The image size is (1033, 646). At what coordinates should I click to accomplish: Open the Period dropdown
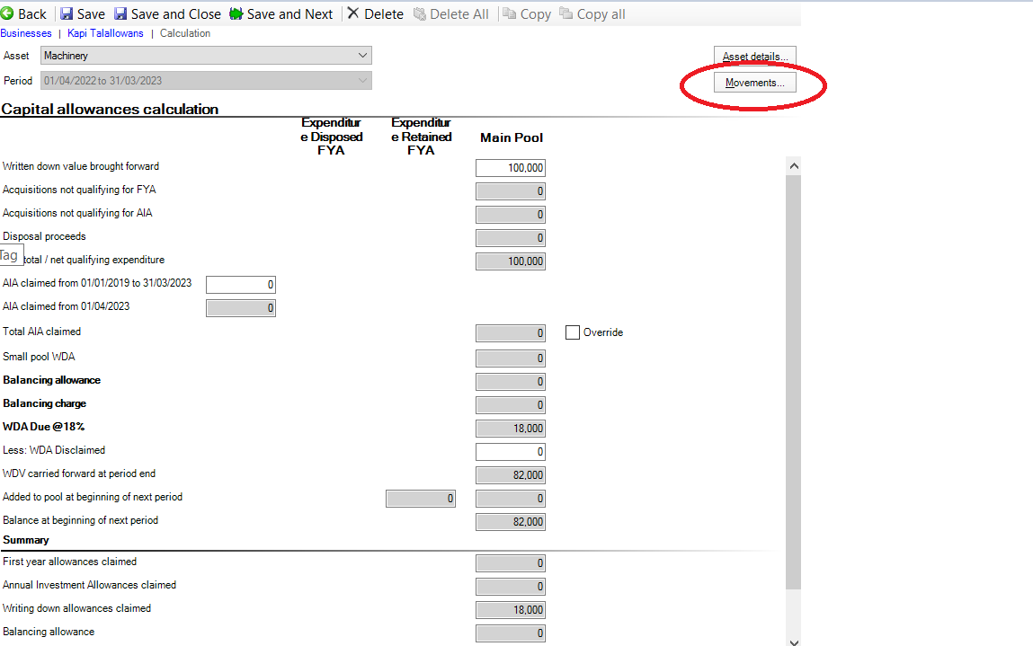coord(206,80)
